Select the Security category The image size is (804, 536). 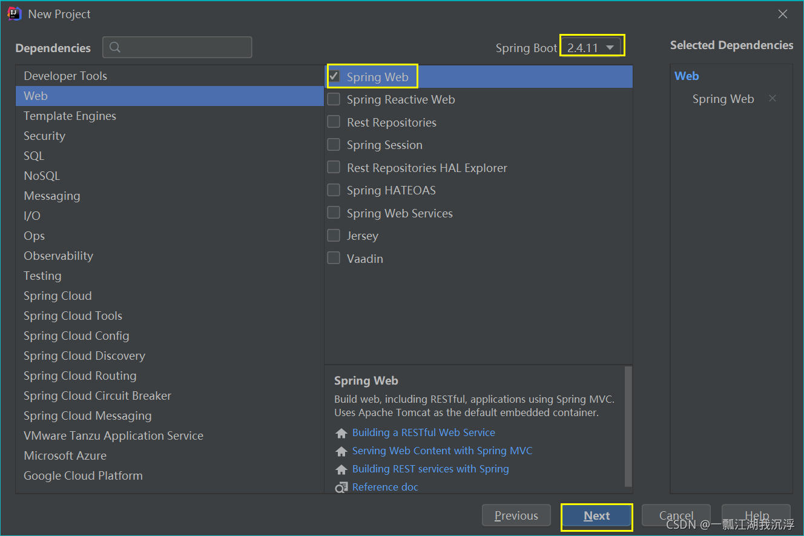pyautogui.click(x=170, y=136)
